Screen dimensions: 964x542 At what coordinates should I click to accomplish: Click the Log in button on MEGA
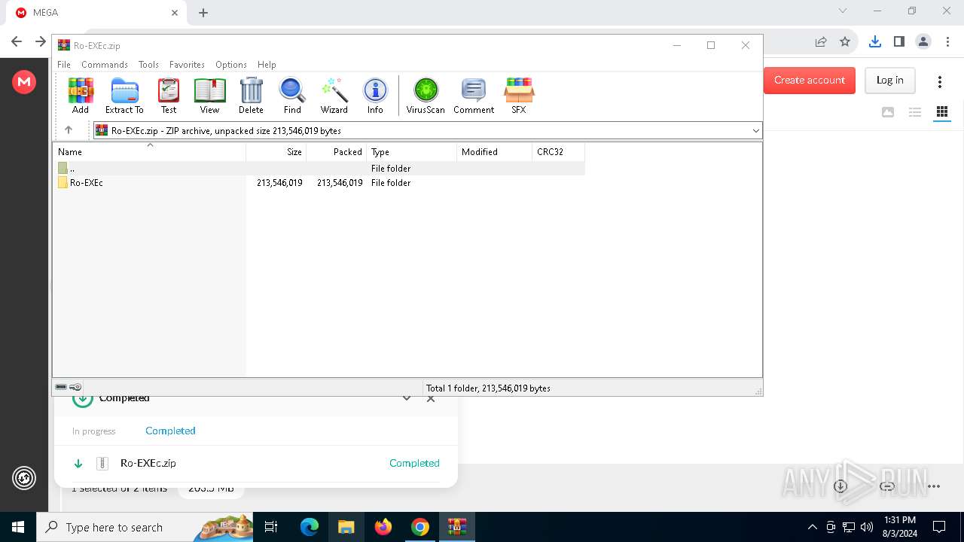[889, 80]
